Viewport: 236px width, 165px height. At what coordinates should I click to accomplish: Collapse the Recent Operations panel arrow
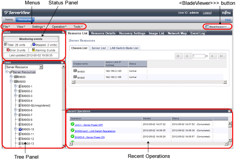coord(229,111)
